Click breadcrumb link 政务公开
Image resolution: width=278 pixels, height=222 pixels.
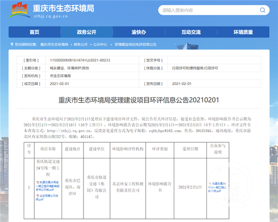pyautogui.click(x=81, y=44)
